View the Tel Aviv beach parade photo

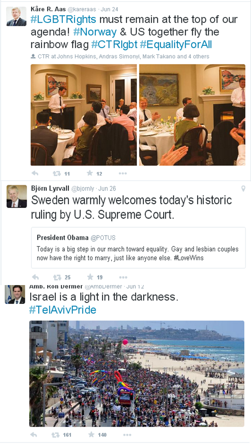pyautogui.click(x=137, y=374)
